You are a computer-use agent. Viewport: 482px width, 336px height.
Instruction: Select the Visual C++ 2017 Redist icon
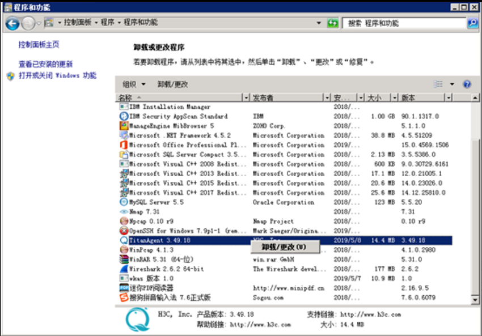click(124, 193)
